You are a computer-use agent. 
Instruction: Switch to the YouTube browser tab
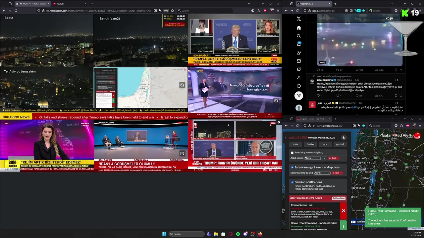(x=70, y=4)
